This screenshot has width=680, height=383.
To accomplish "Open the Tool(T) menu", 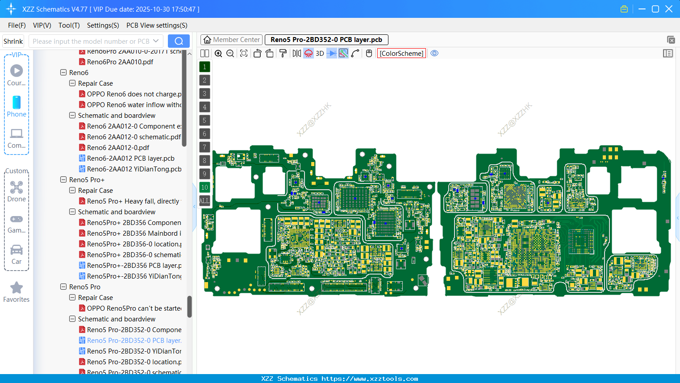I will pos(69,25).
